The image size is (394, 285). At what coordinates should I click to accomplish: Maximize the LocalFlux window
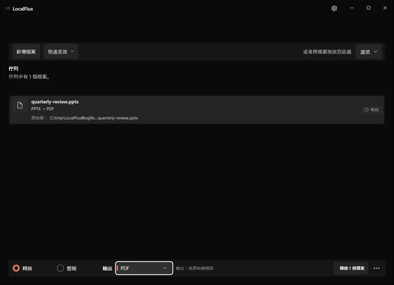pos(368,8)
